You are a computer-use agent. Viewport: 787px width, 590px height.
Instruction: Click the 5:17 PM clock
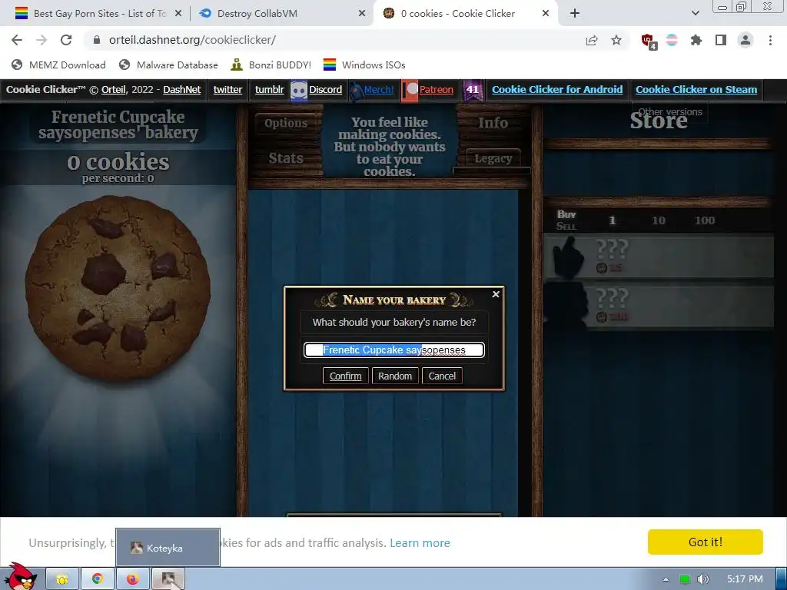[745, 579]
